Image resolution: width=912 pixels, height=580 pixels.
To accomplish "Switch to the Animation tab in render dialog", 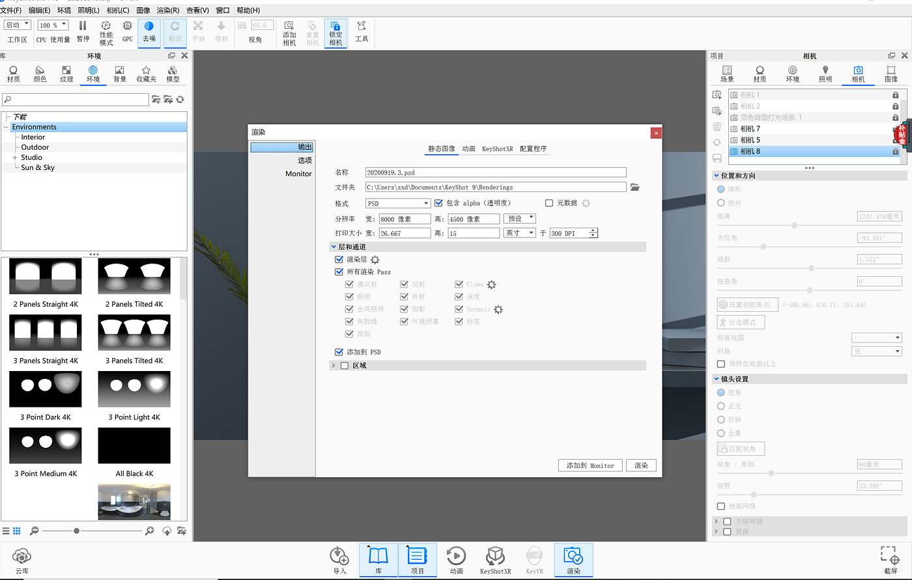I will [468, 149].
